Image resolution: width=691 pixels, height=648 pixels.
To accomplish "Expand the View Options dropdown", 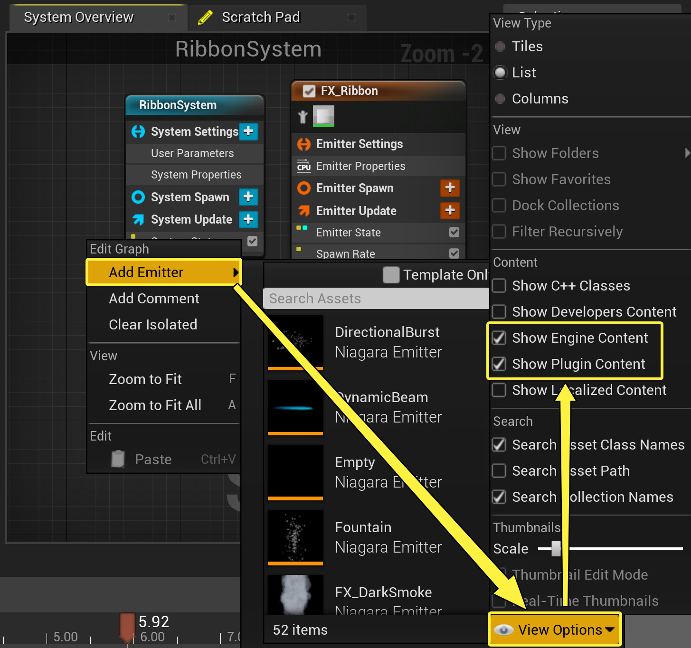I will click(x=554, y=629).
